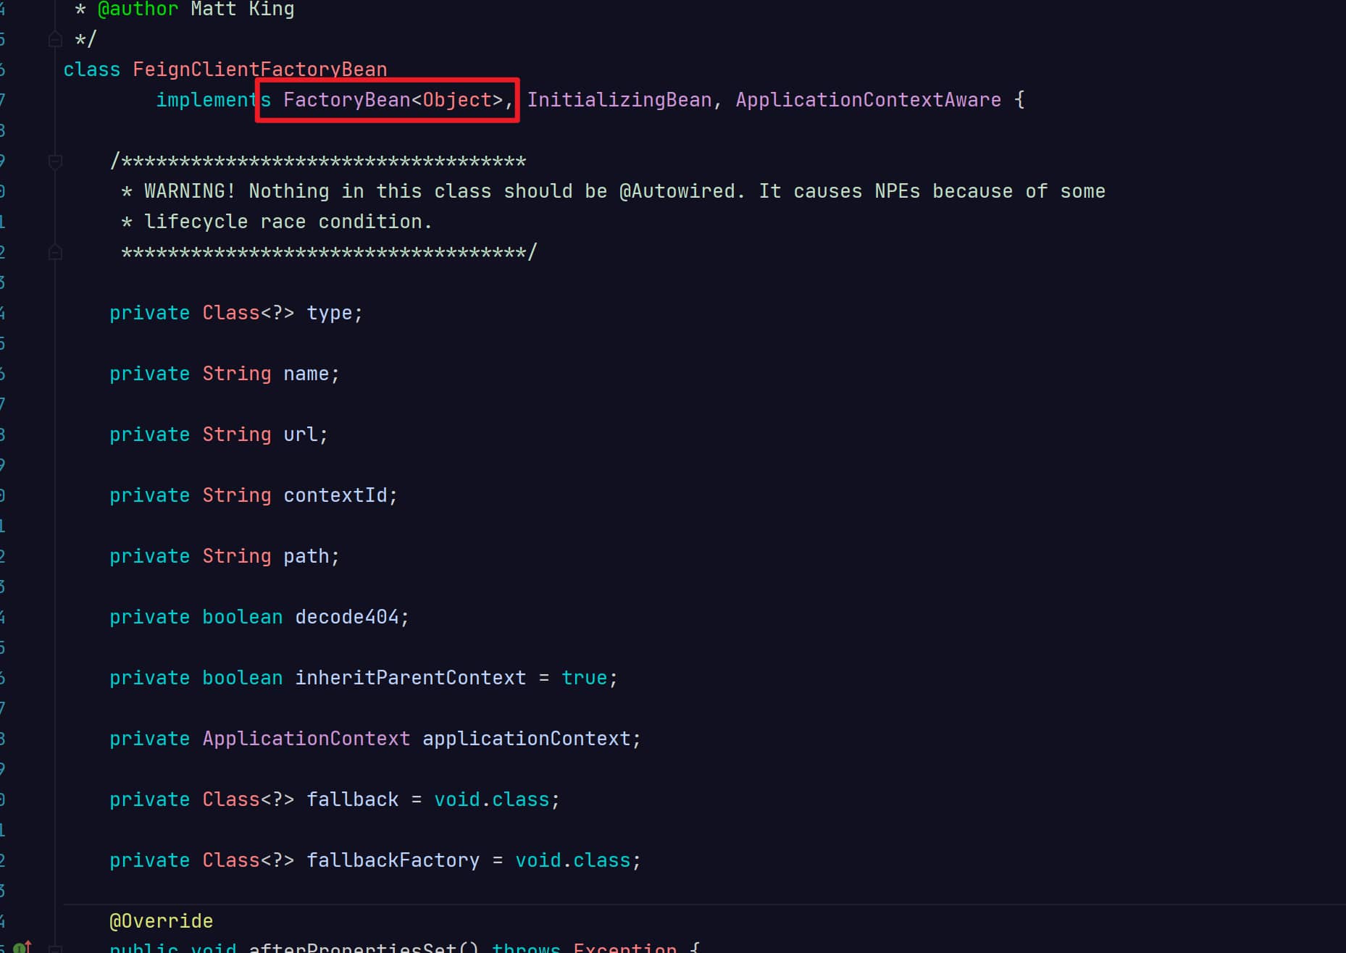The image size is (1346, 953).
Task: Click the InitializingBean interface name
Action: coord(619,100)
